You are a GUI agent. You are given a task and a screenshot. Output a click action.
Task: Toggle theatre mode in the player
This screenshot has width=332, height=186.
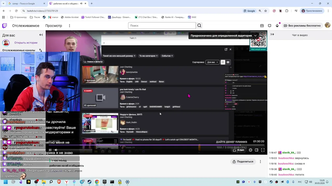click(257, 150)
